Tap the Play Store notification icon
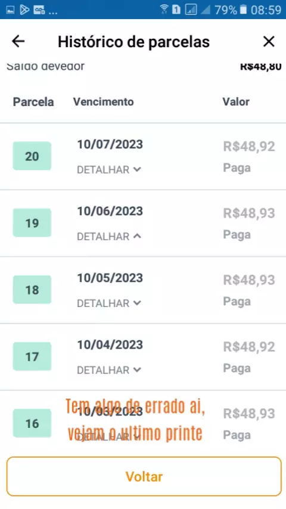Screen dimensions: 286x509 pos(24,10)
